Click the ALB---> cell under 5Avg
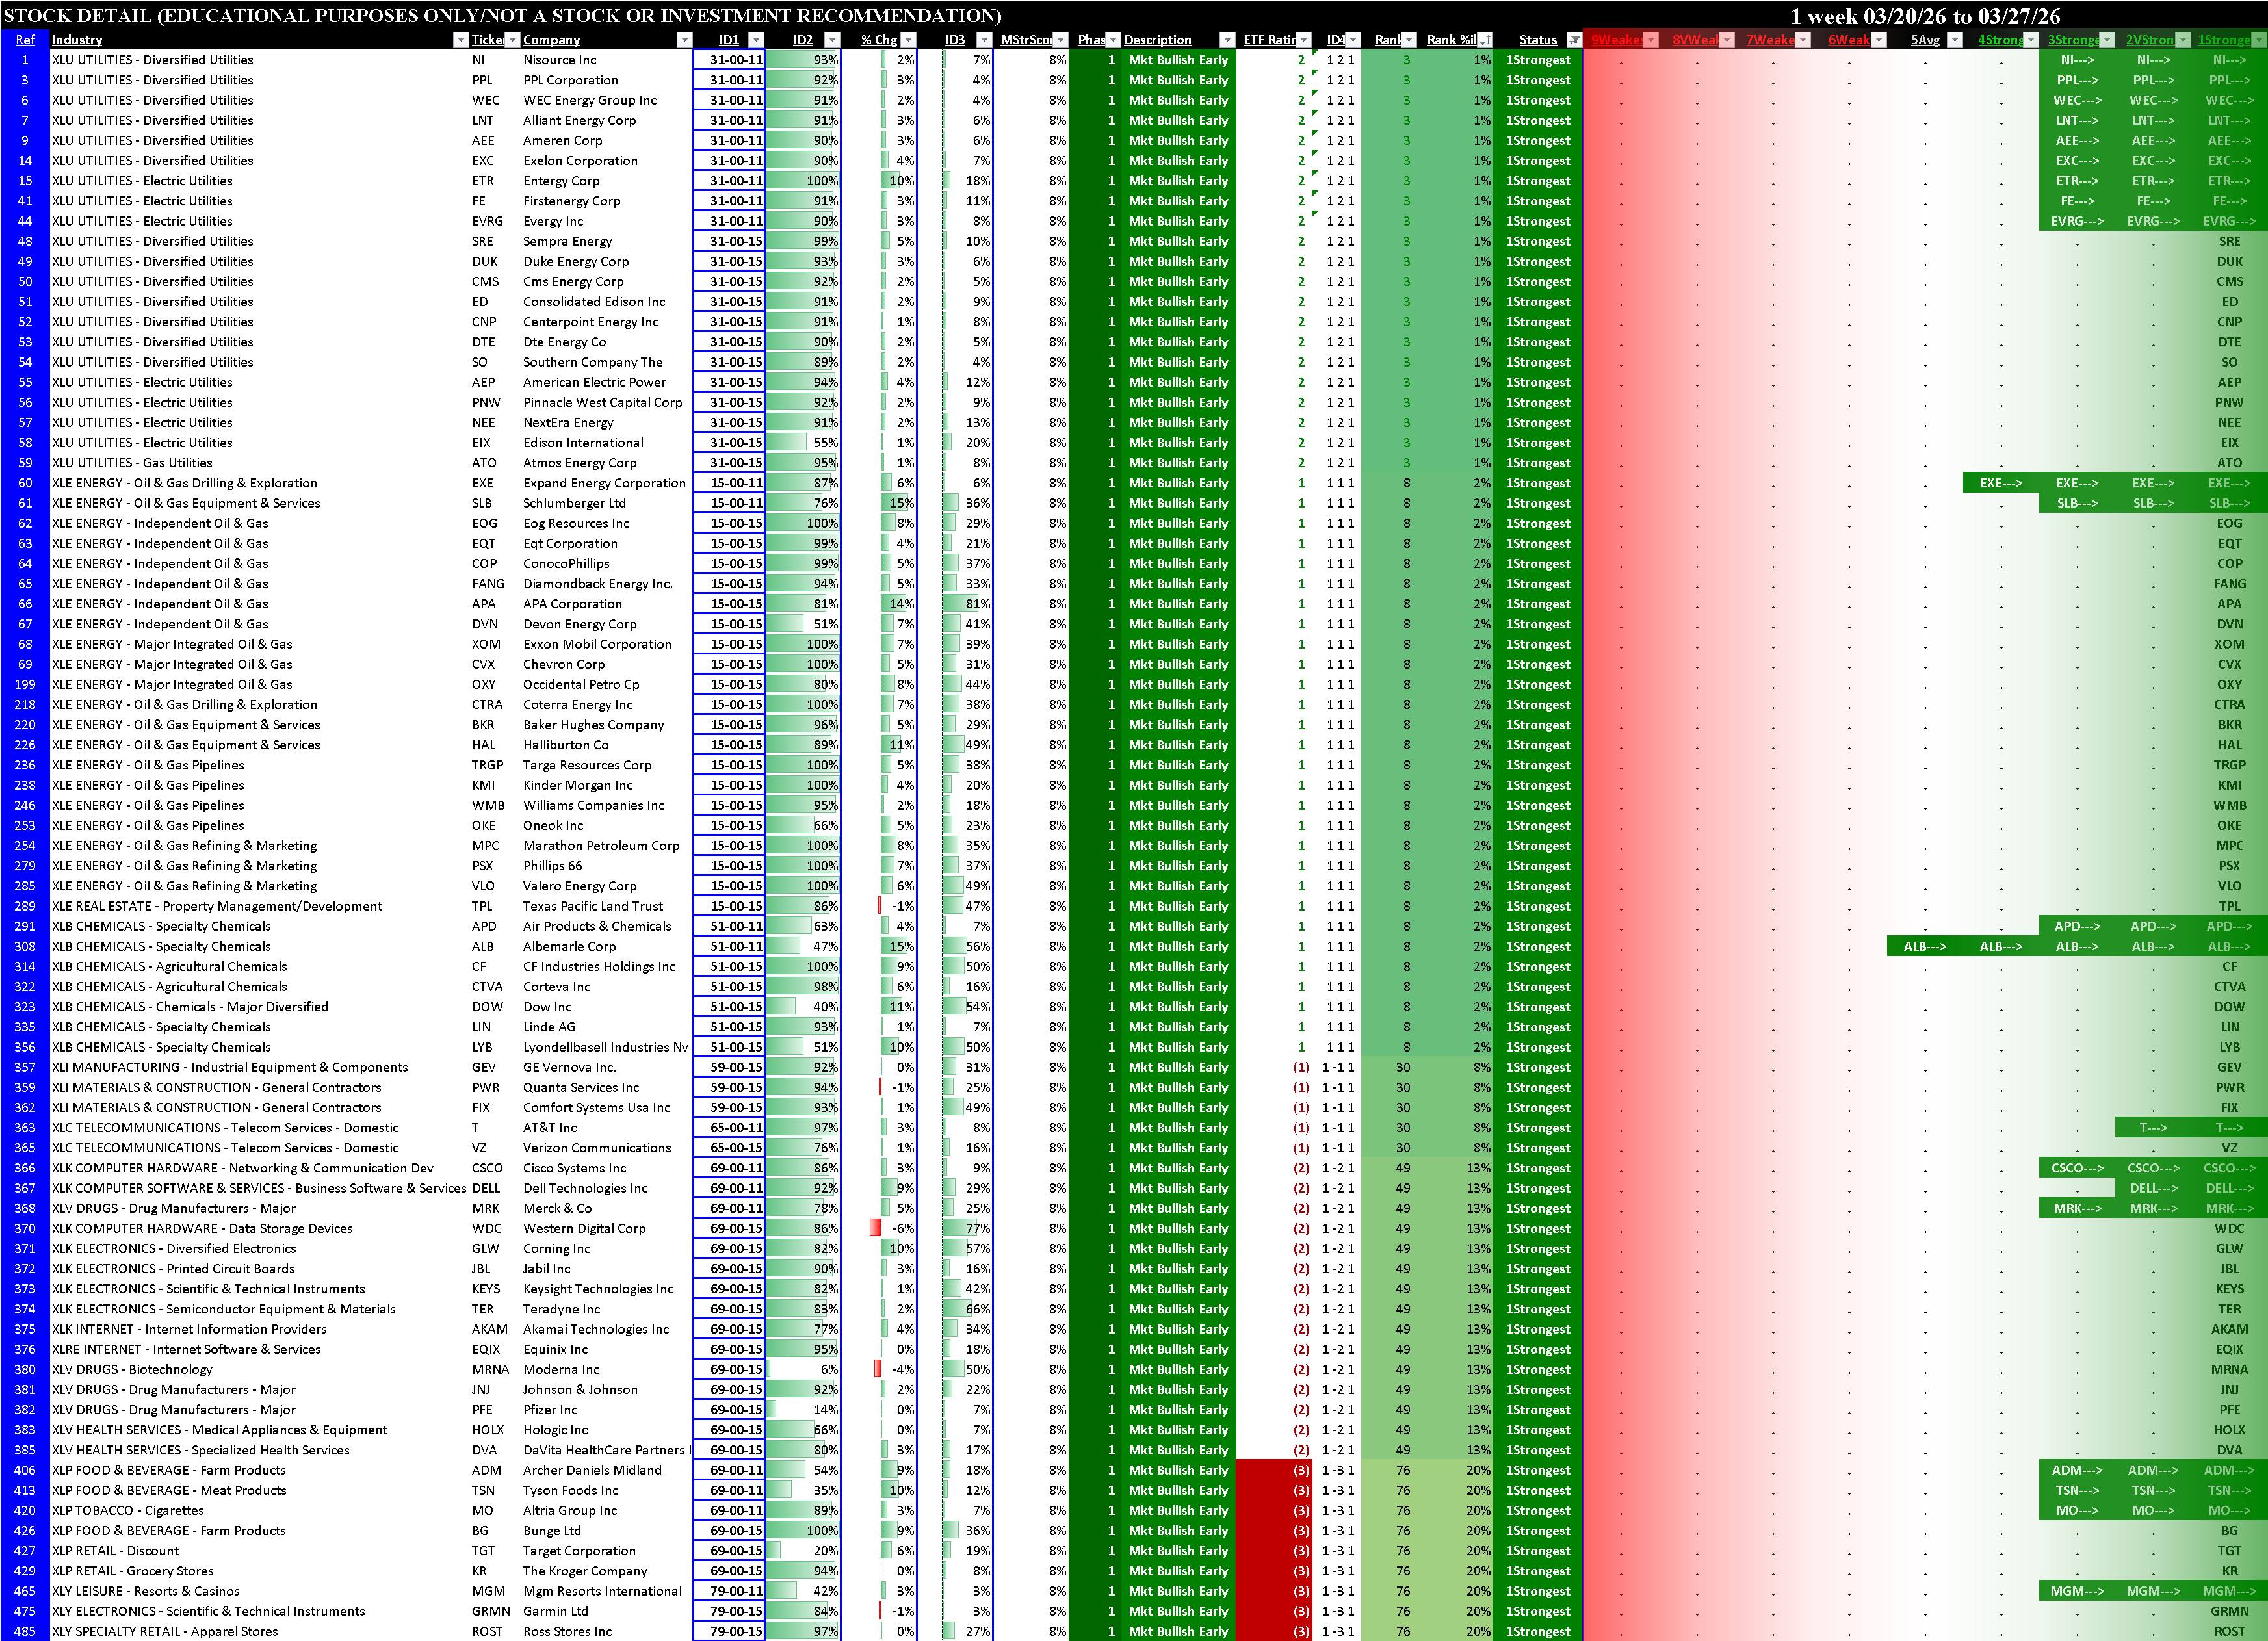 [1924, 946]
